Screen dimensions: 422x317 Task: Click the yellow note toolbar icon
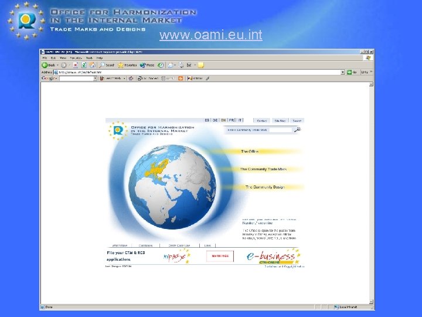(x=201, y=65)
